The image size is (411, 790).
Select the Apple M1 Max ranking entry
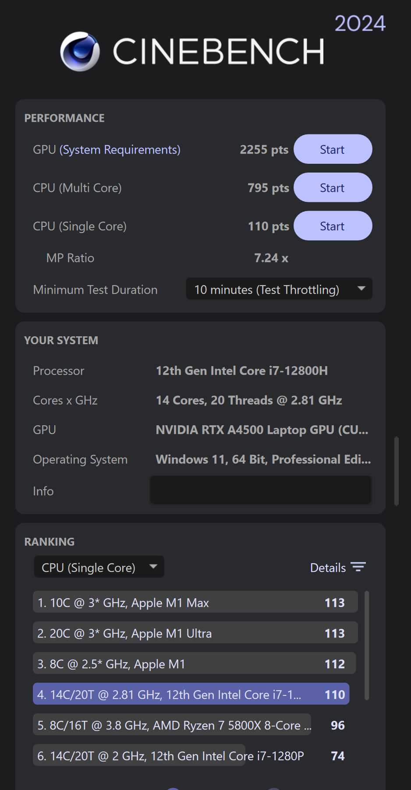pyautogui.click(x=195, y=602)
